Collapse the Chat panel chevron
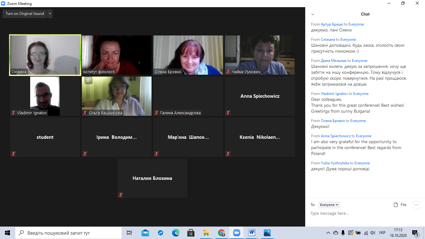This screenshot has width=425, height=239. (x=313, y=14)
